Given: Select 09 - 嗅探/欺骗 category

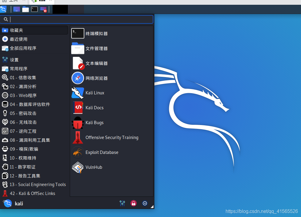Looking at the screenshot, I should (34, 149).
